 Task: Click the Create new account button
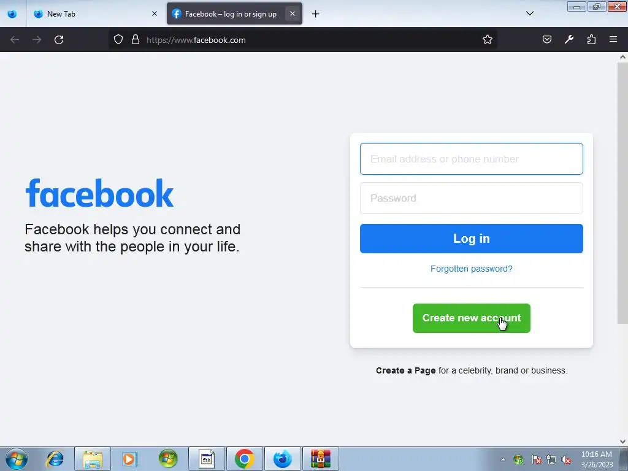[472, 318]
